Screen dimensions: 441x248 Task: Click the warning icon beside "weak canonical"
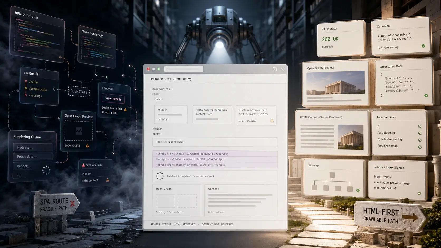272,121
